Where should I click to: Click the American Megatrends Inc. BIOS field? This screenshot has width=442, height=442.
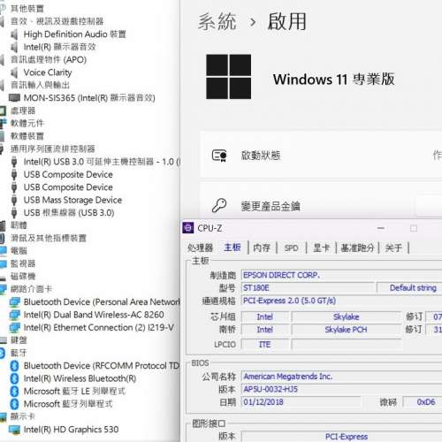[341, 377]
